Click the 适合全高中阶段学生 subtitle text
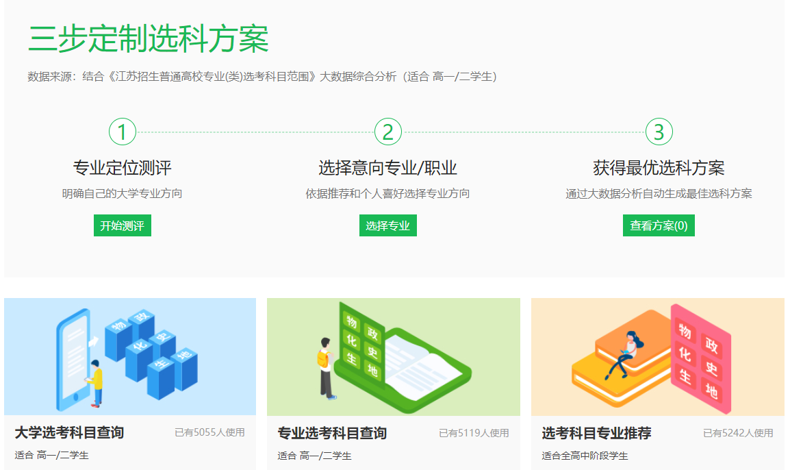This screenshot has width=790, height=470. click(x=585, y=456)
